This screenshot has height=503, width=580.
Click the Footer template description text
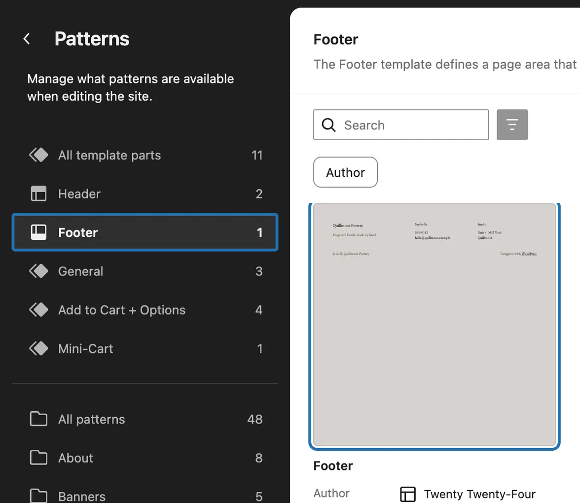click(445, 64)
